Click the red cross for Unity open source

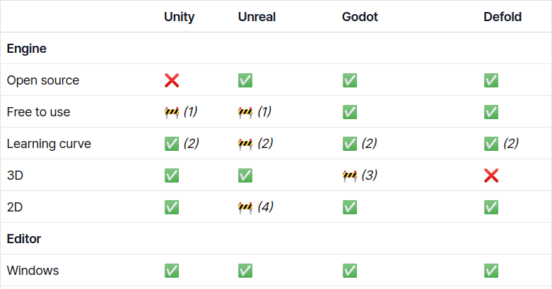[171, 80]
